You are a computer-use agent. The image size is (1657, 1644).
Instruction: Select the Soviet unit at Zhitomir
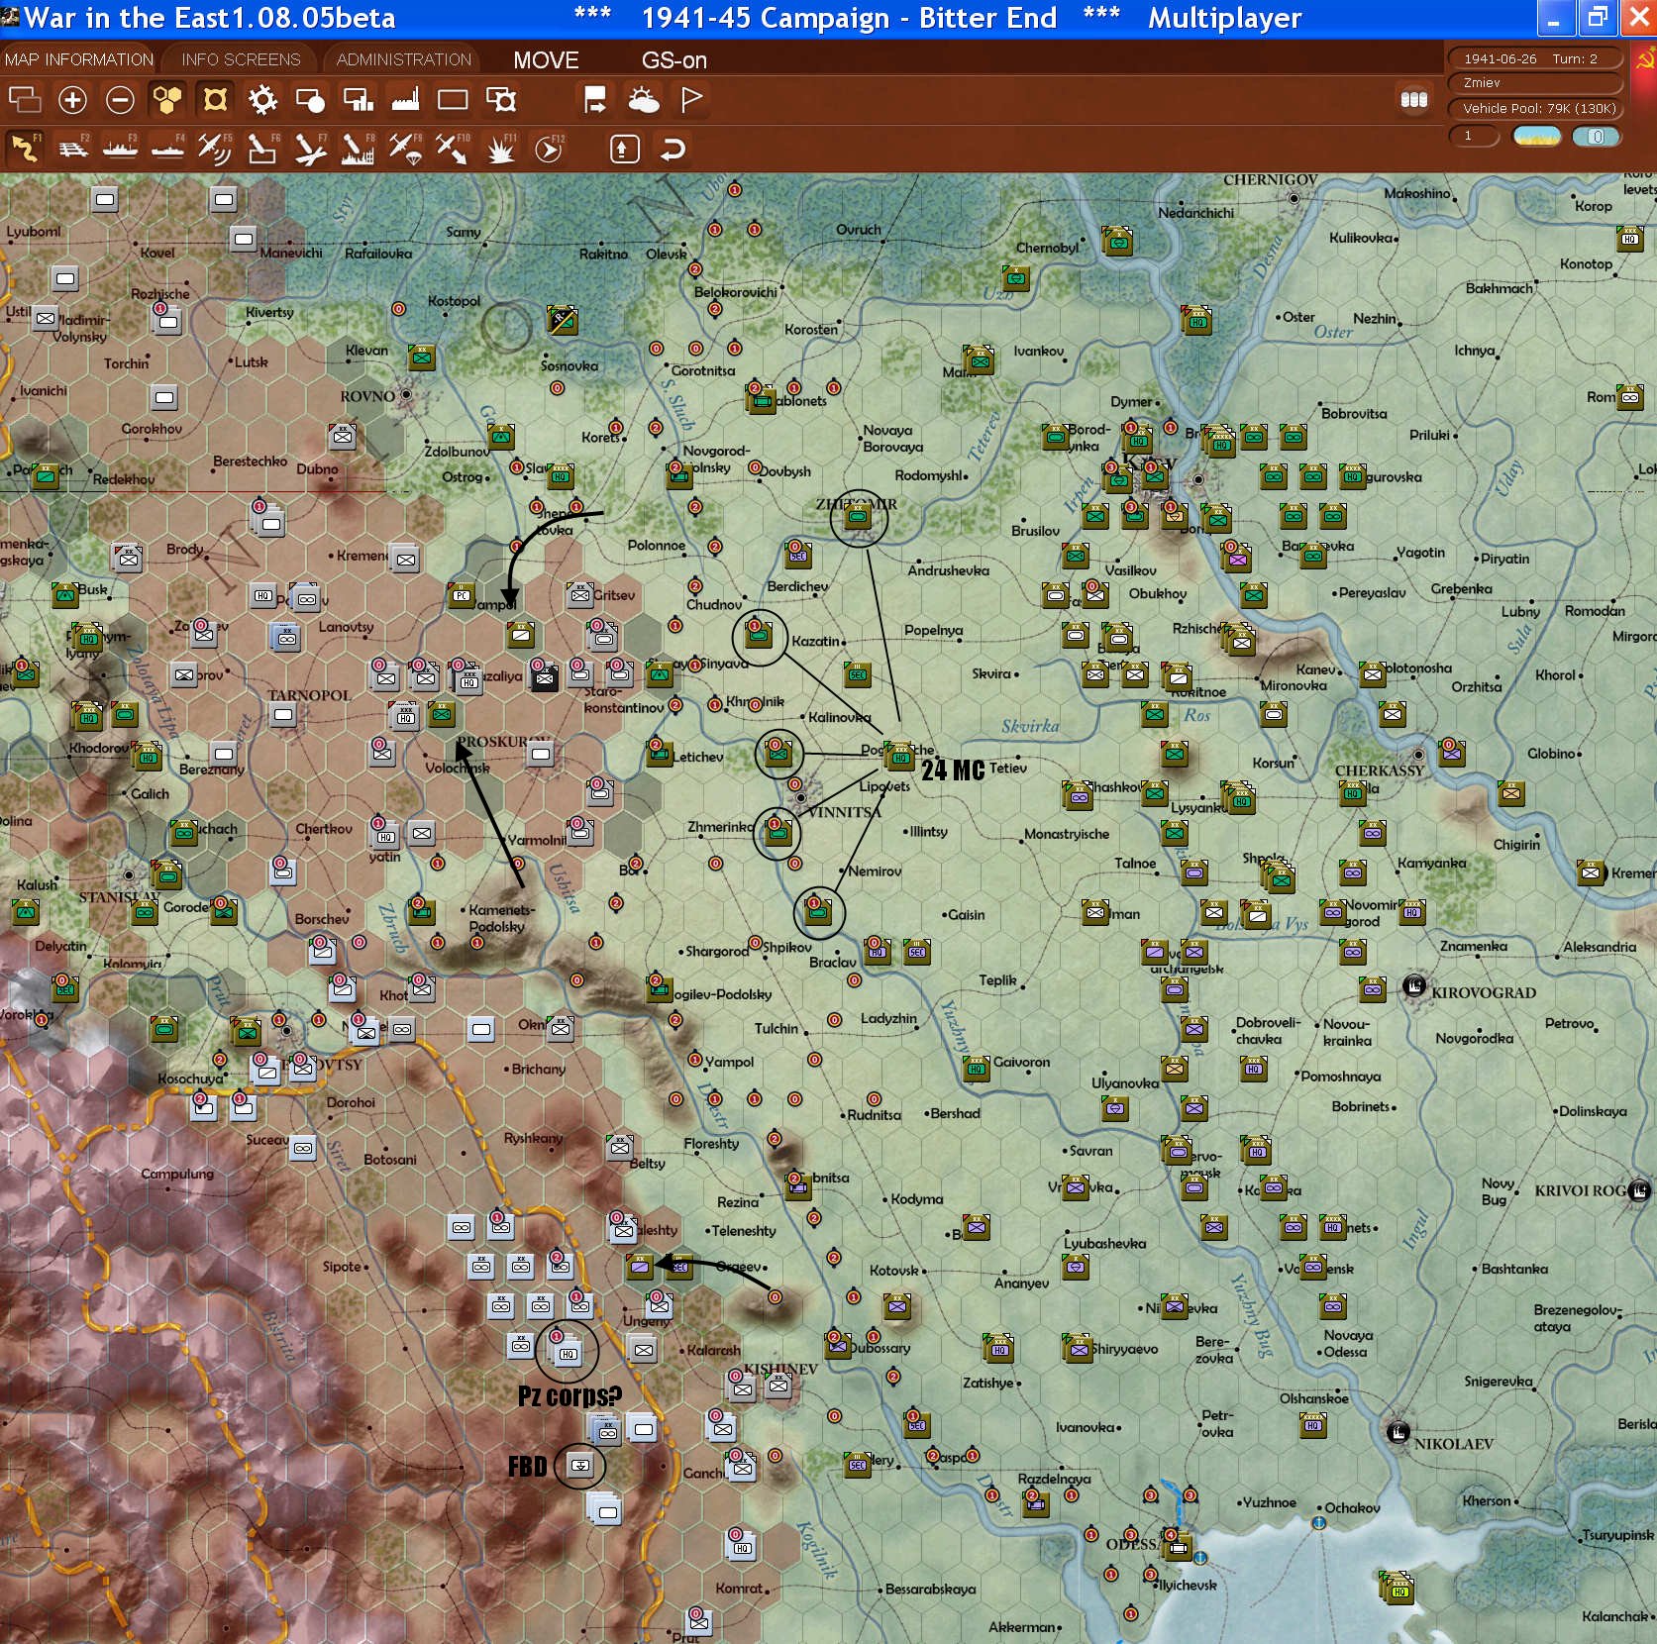(858, 516)
